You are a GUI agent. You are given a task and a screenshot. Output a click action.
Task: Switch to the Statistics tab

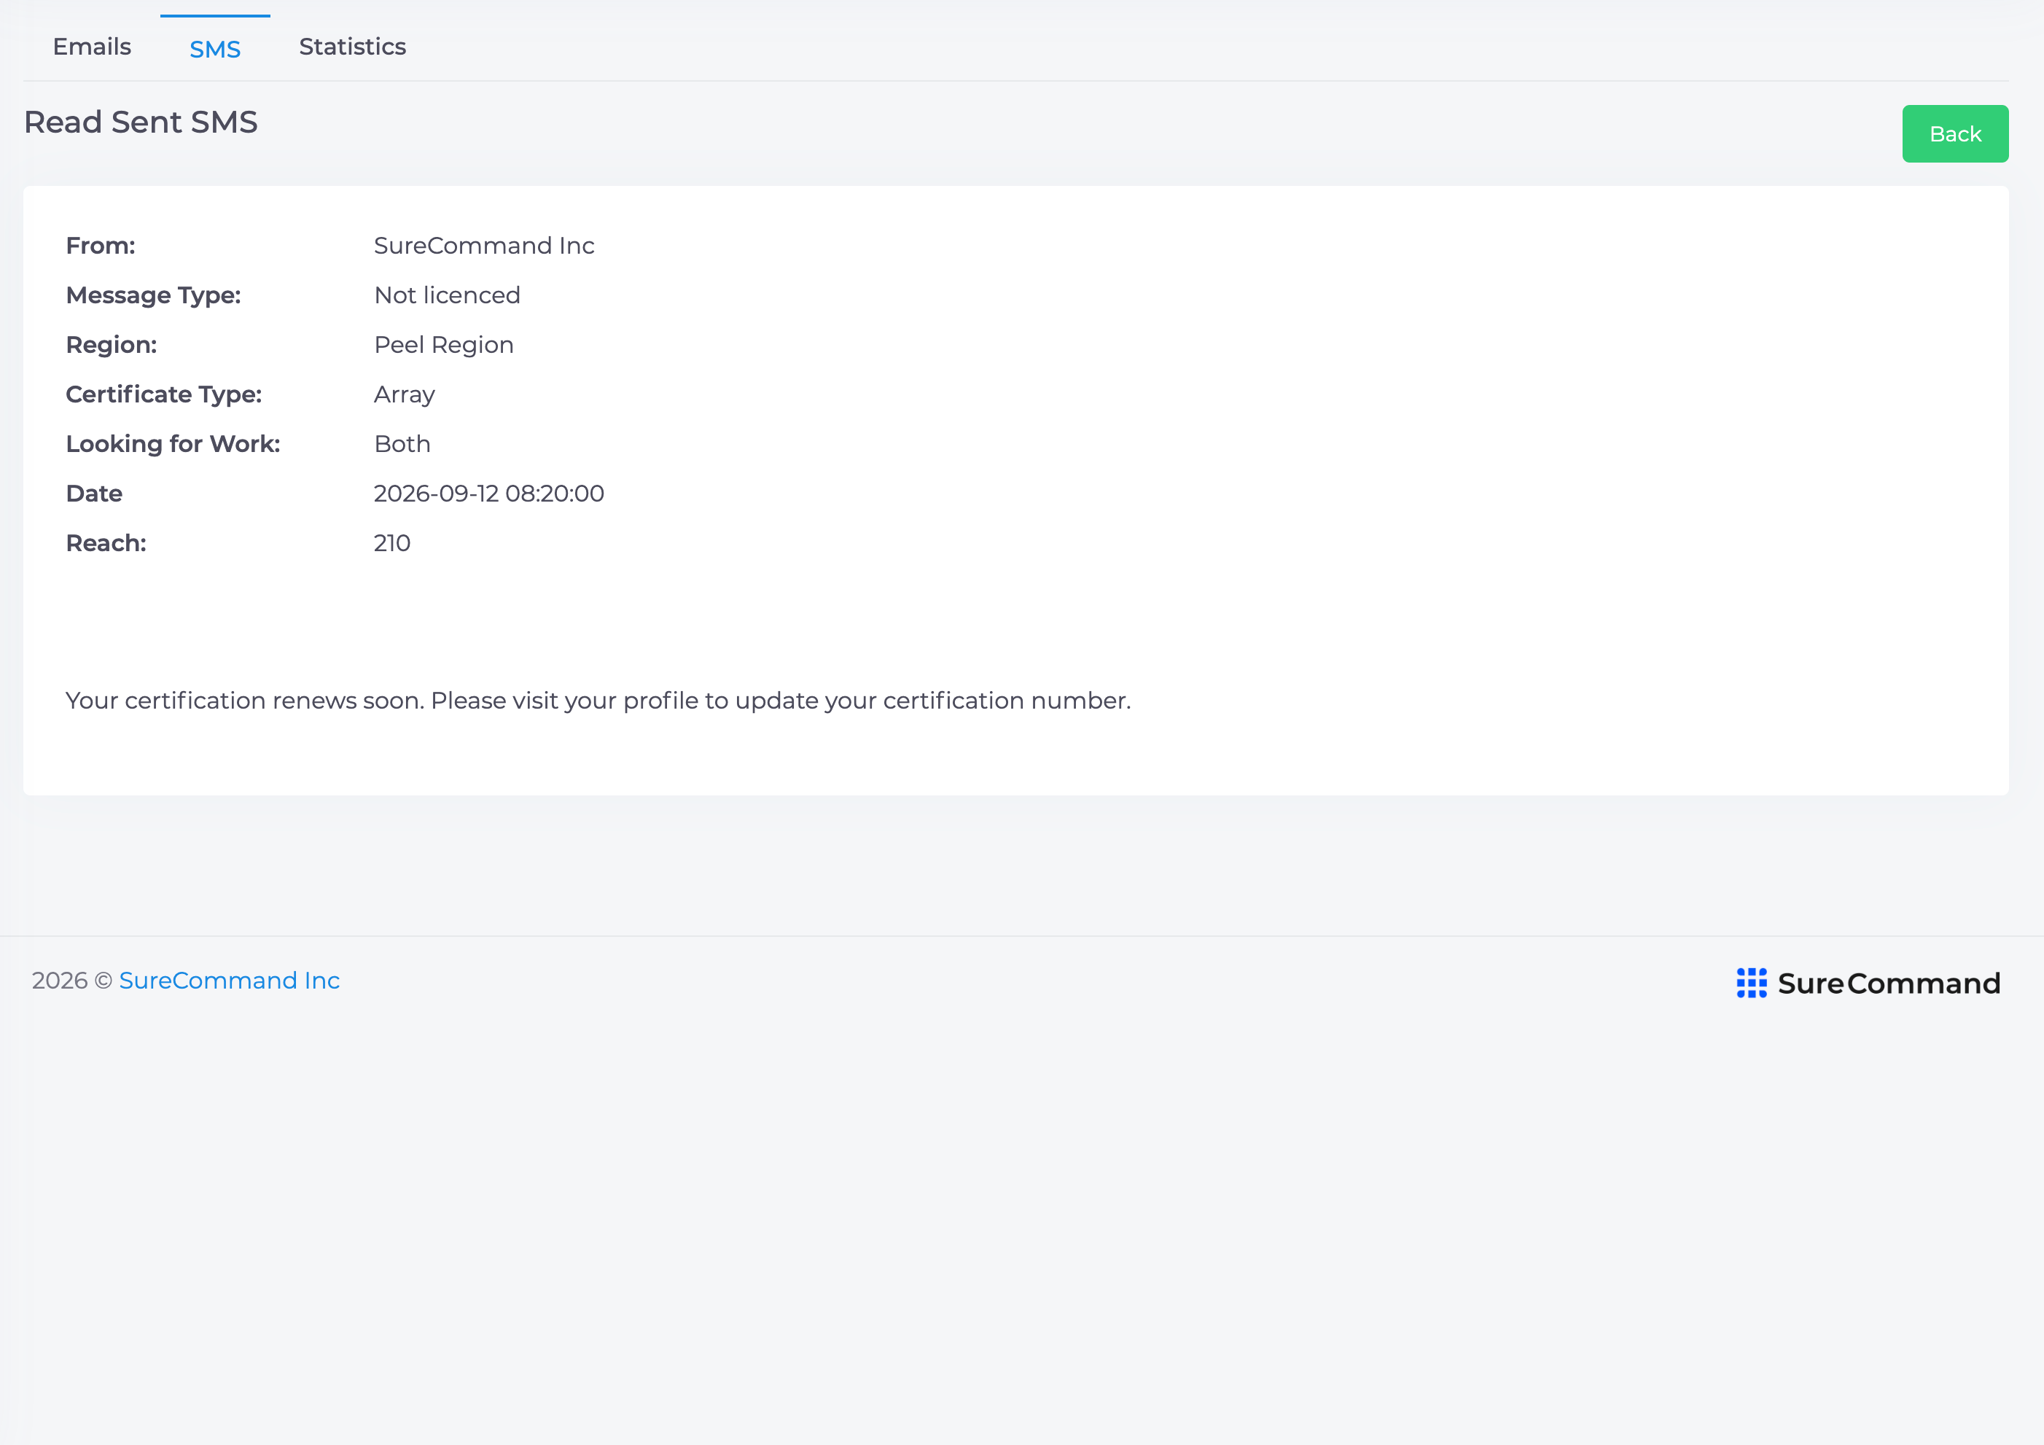point(353,47)
